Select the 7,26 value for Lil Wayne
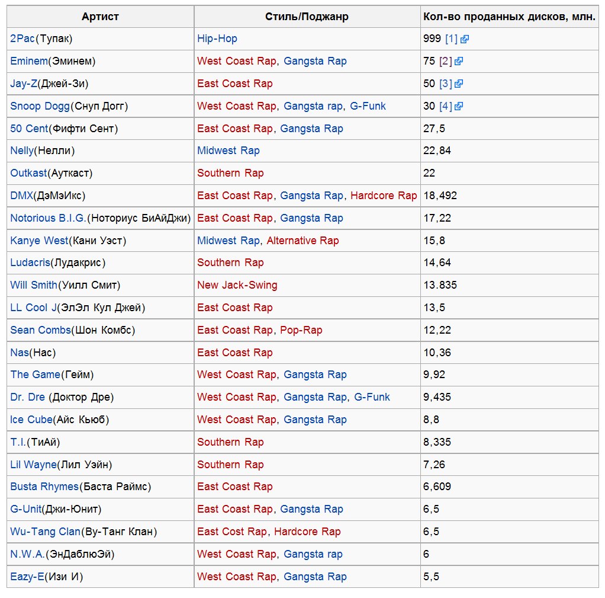The image size is (605, 598). click(434, 464)
